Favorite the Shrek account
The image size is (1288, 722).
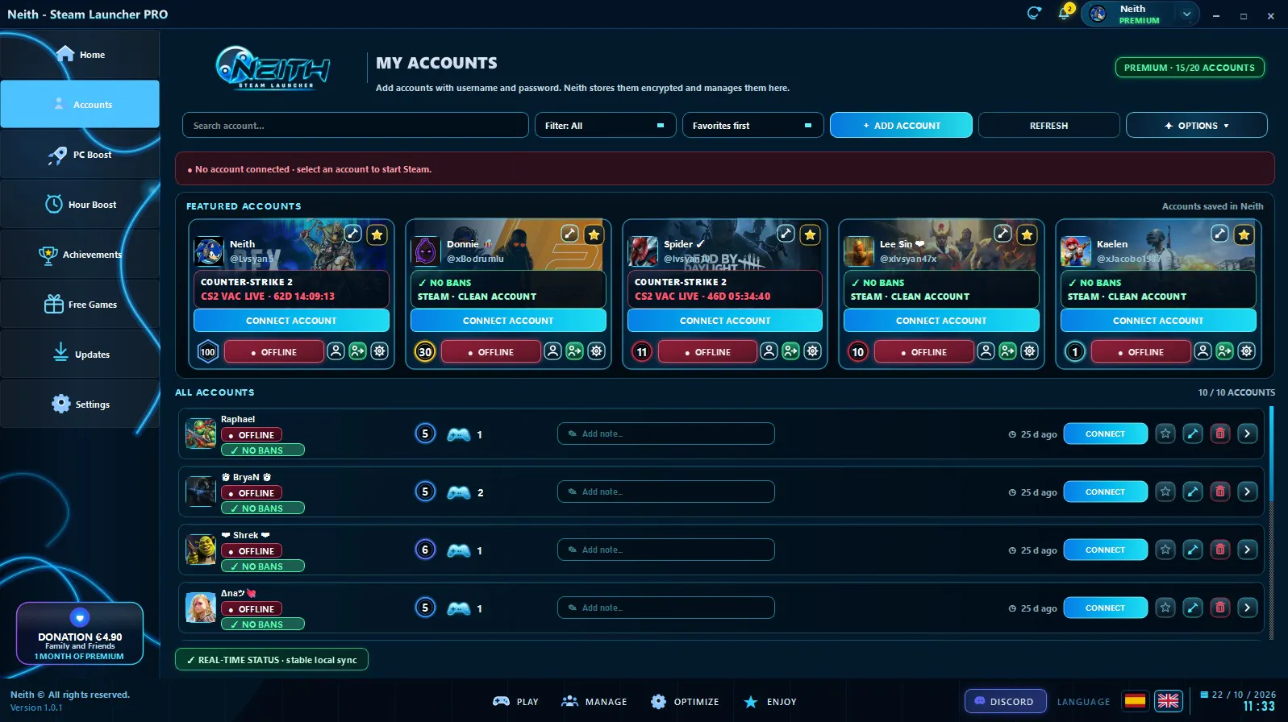1165,550
